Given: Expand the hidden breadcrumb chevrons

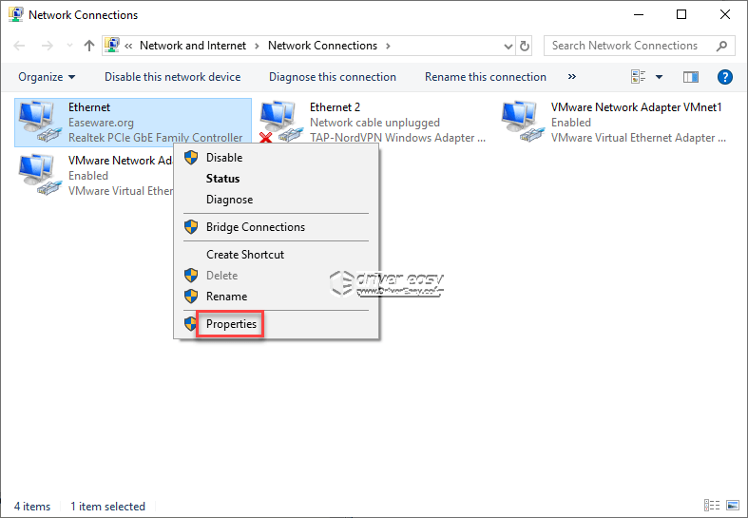Looking at the screenshot, I should tap(128, 46).
